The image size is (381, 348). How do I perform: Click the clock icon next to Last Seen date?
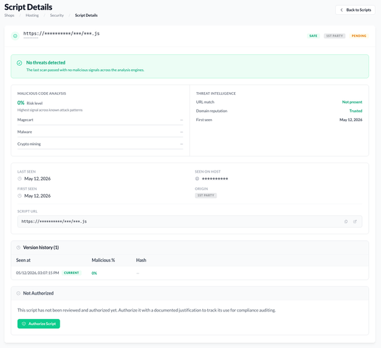[20, 179]
